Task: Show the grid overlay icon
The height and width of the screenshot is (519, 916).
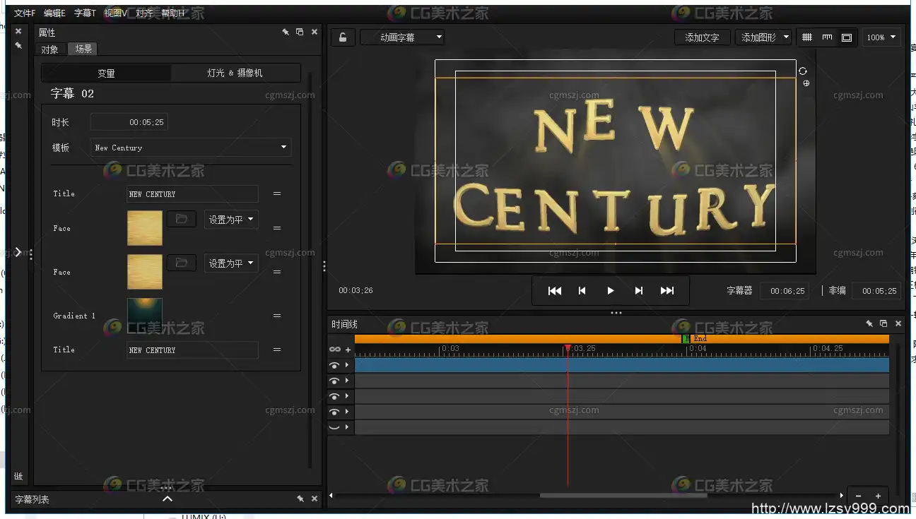Action: pos(807,37)
